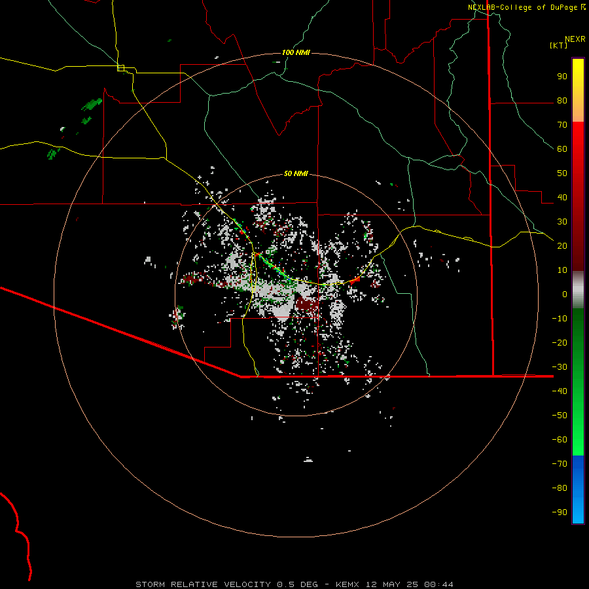Viewport: 589px width, 589px height.
Task: Click the 40 value on velocity scale
Action: coord(562,197)
